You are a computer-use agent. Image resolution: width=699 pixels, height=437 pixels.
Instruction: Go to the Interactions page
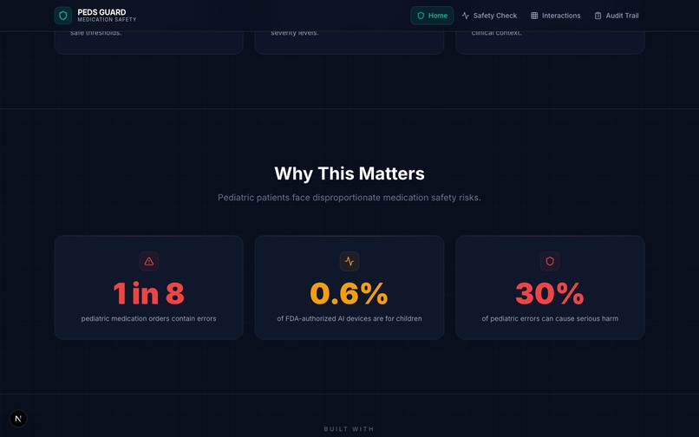click(555, 16)
